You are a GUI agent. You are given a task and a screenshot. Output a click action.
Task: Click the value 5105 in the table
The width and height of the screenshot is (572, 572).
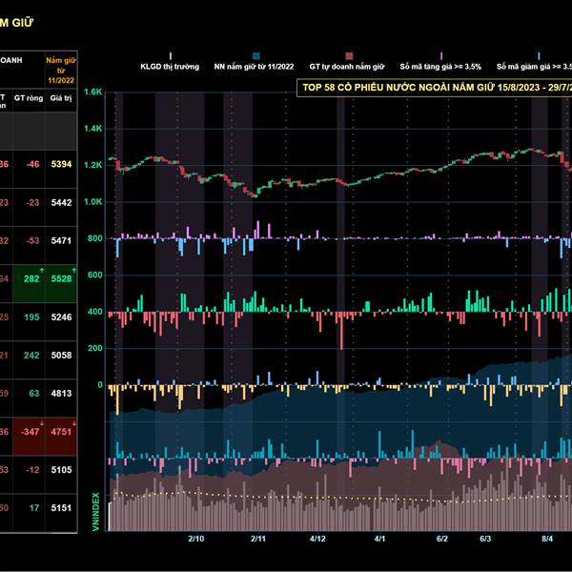point(61,469)
